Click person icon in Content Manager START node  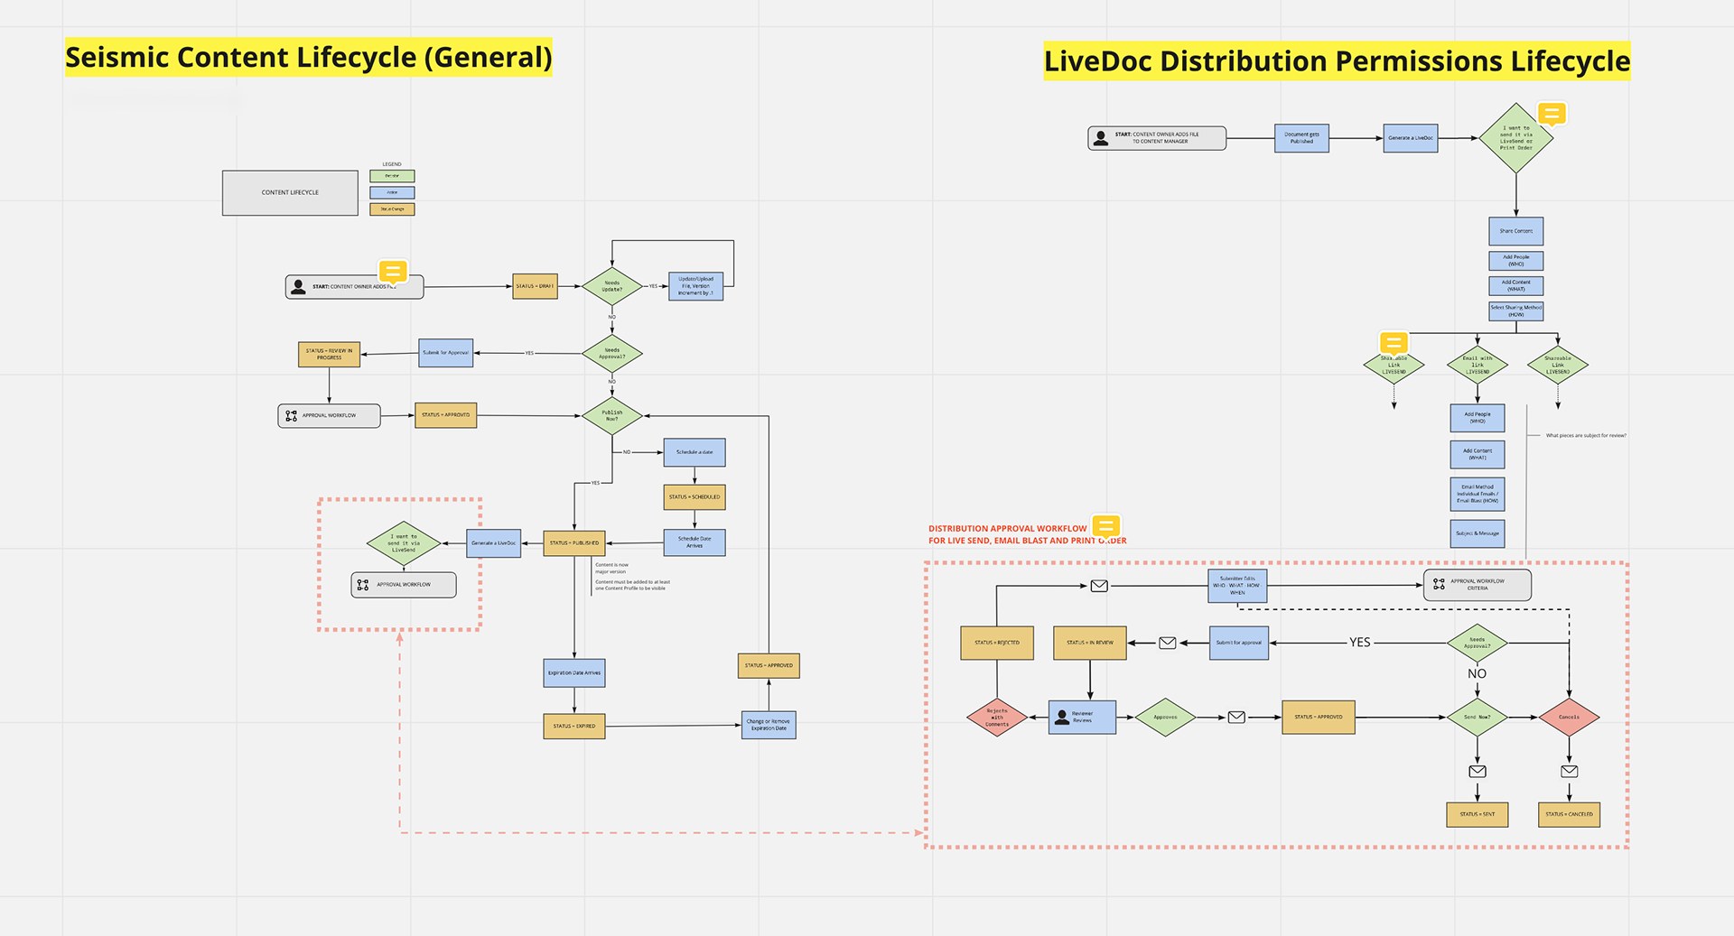click(1101, 138)
